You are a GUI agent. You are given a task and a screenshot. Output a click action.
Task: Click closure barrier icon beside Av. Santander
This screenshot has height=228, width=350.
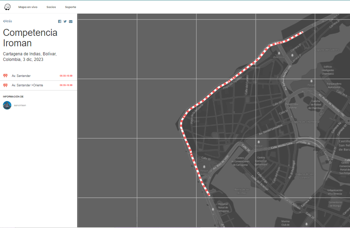click(5, 76)
